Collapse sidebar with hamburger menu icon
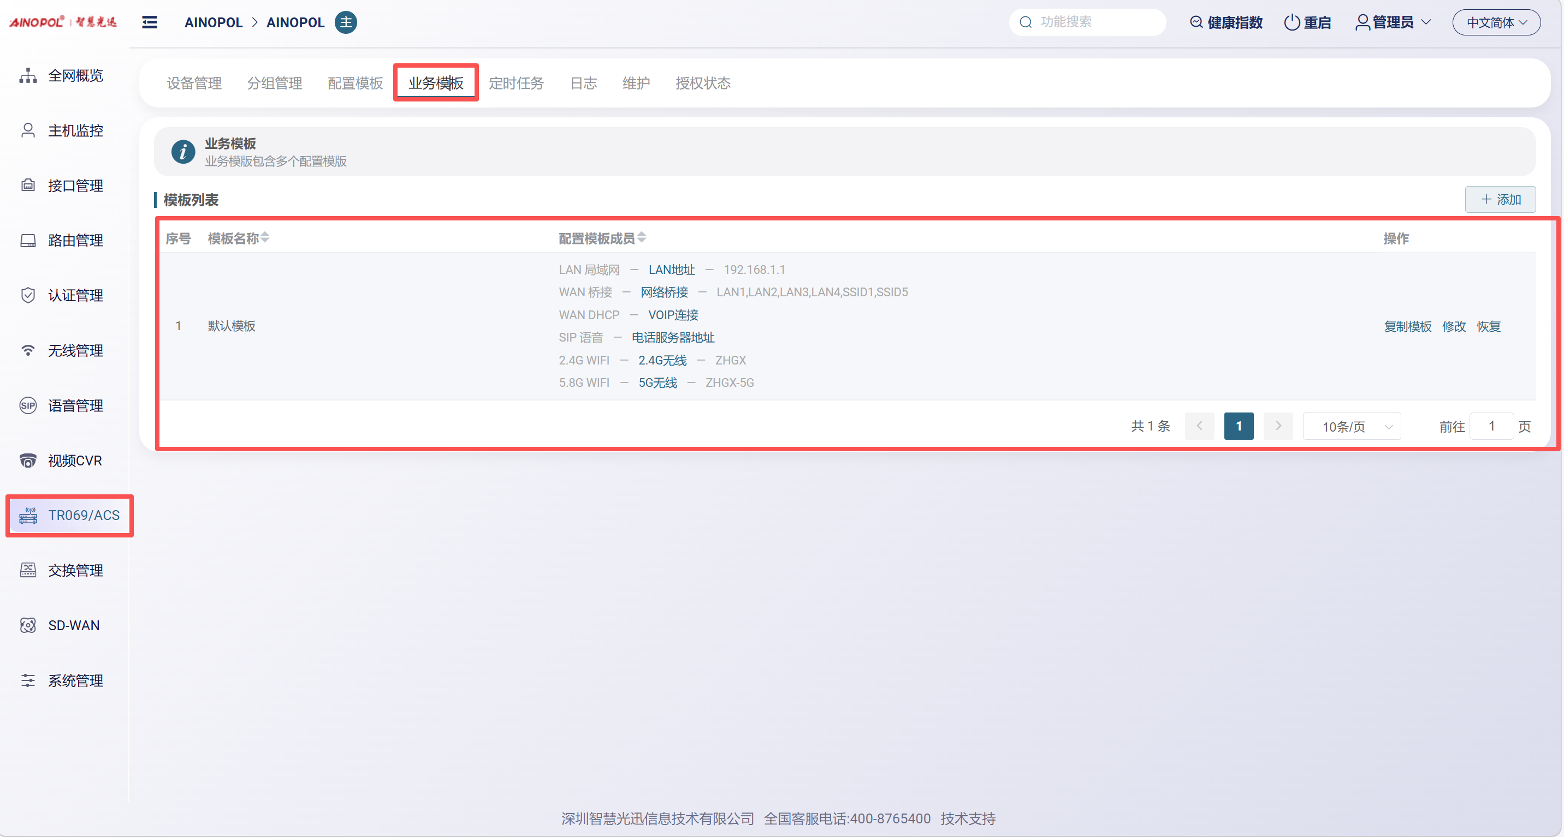The image size is (1564, 837). (x=150, y=22)
